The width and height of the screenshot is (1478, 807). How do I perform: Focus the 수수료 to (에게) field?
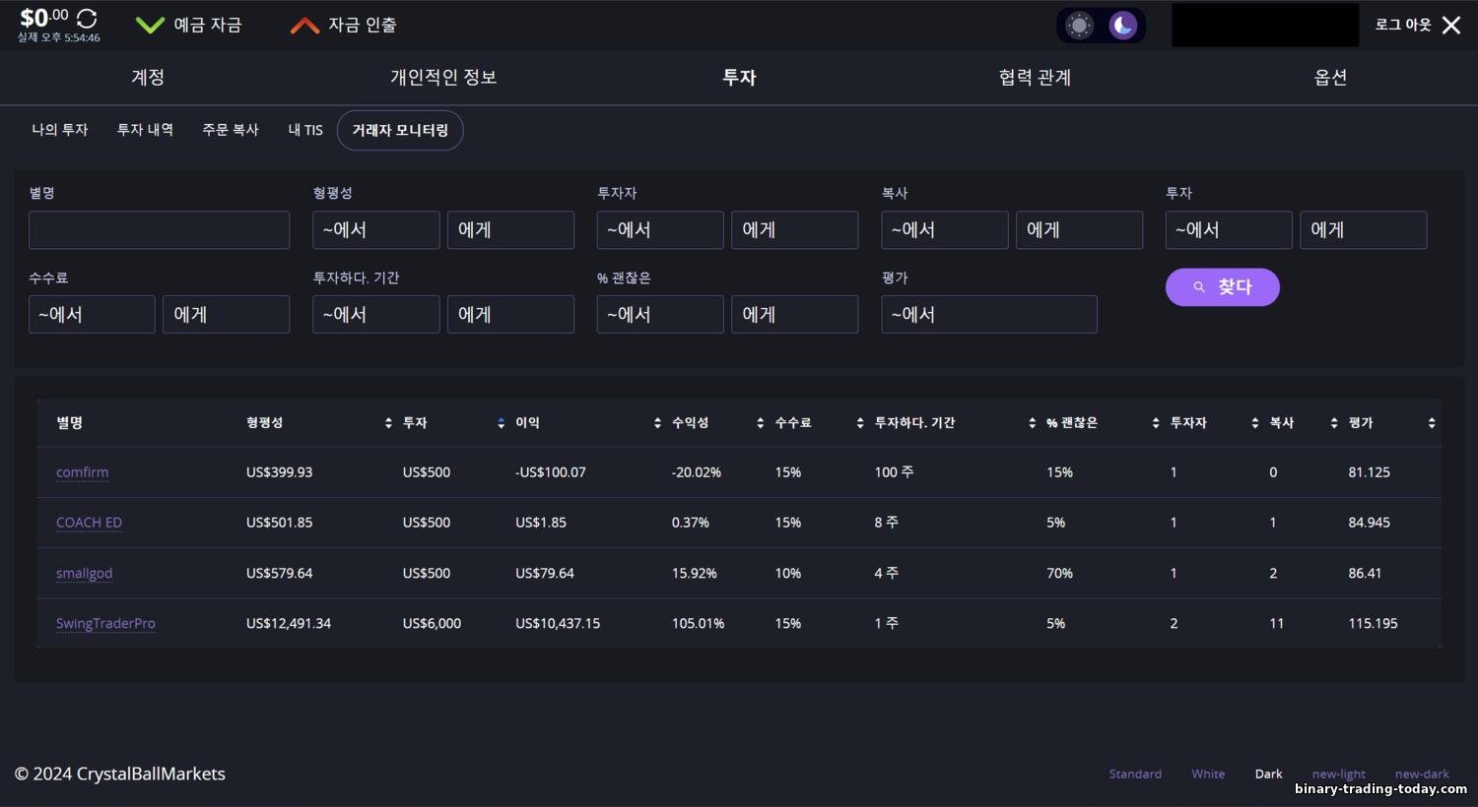(x=227, y=314)
